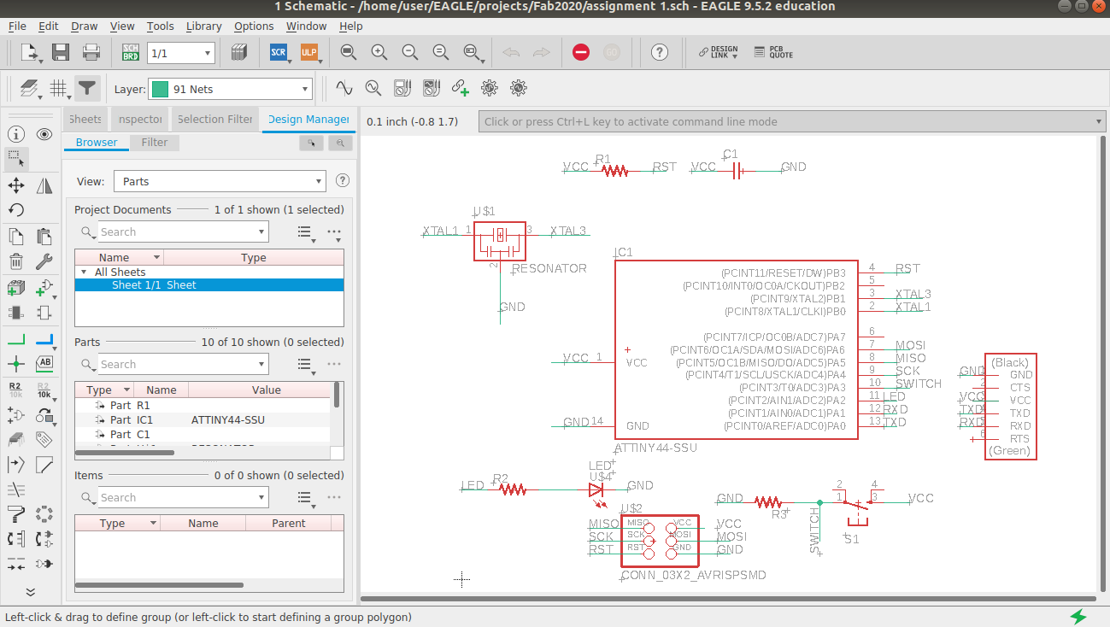Click the PCB QUOTE button
1110x627 pixels.
pyautogui.click(x=773, y=52)
